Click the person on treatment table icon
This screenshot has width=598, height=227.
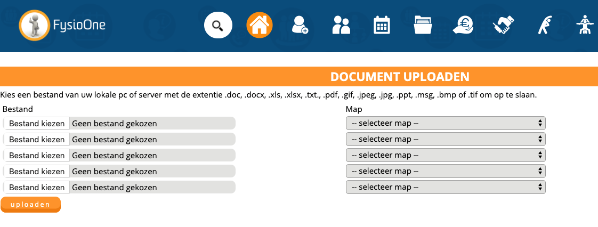click(x=585, y=26)
